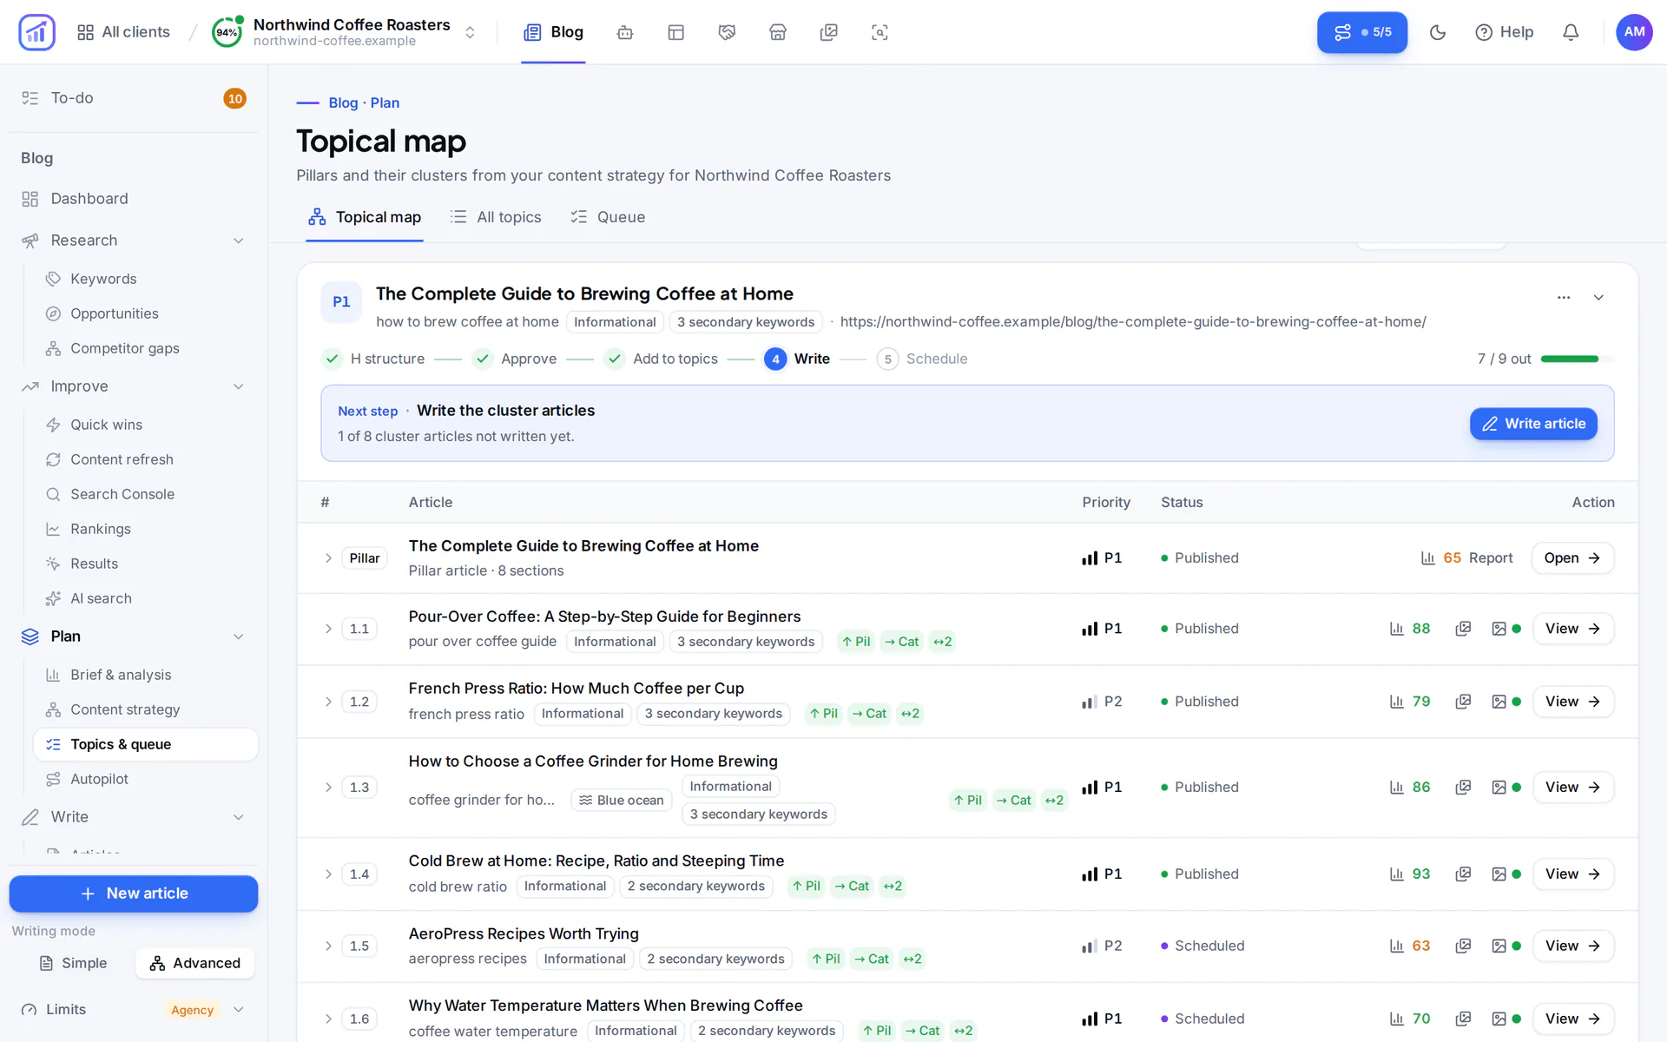Click image icon in AeroPress Recipes row
Image resolution: width=1667 pixels, height=1042 pixels.
pyautogui.click(x=1499, y=946)
